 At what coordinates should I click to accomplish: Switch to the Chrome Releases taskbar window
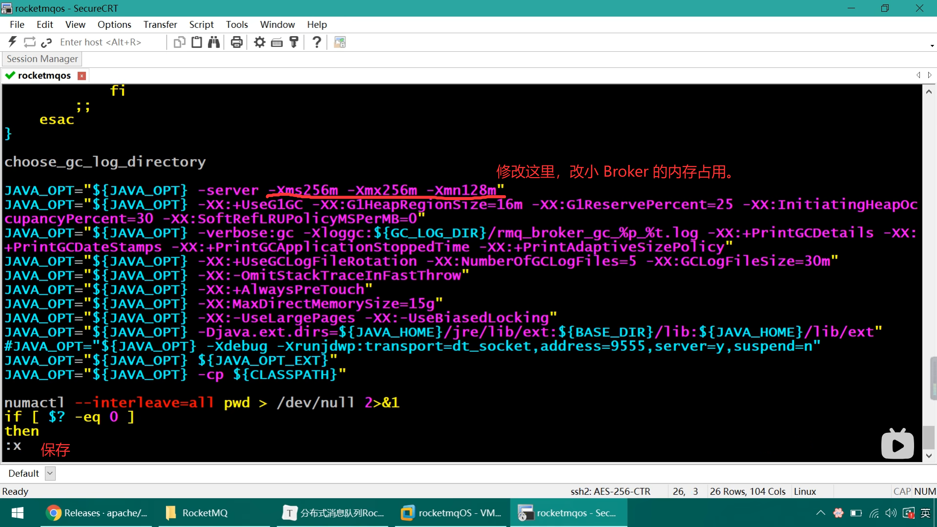click(x=96, y=513)
